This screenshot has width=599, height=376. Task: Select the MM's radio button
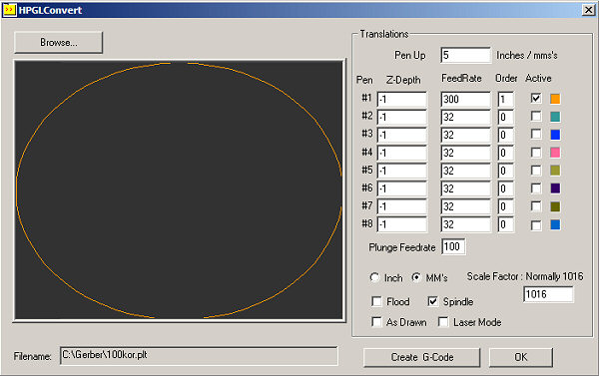(416, 277)
